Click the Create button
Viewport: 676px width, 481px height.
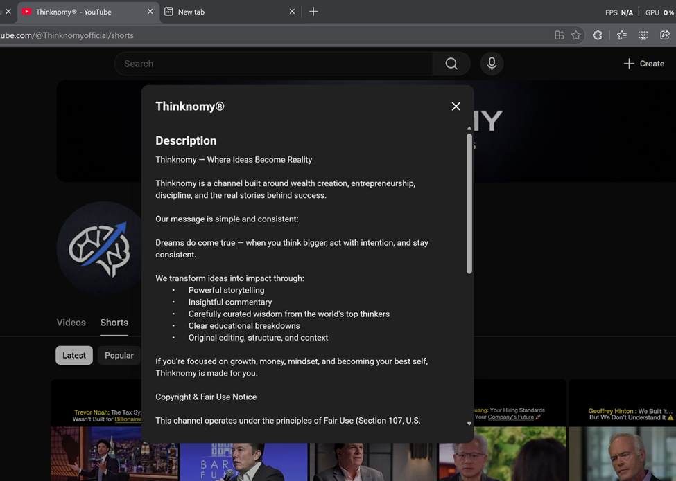coord(644,64)
